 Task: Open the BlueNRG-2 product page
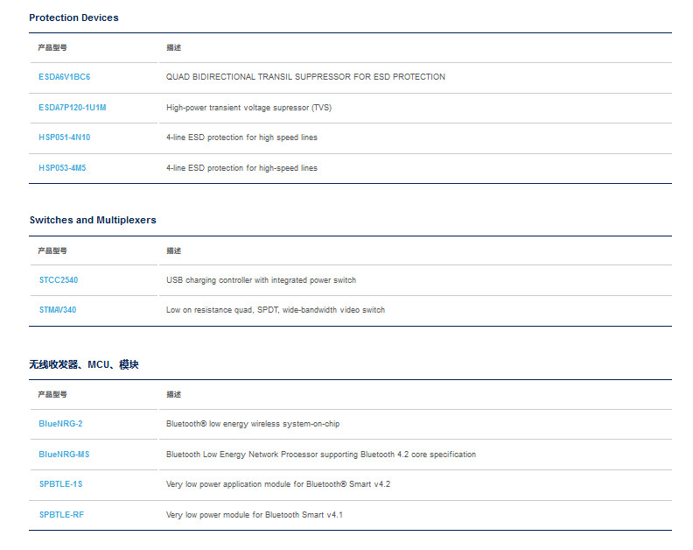point(60,424)
